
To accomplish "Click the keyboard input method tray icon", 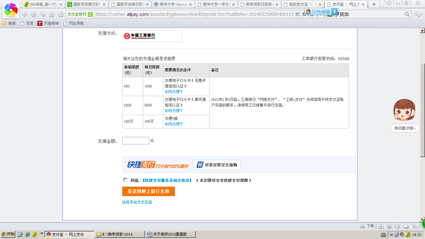I will pos(383,235).
